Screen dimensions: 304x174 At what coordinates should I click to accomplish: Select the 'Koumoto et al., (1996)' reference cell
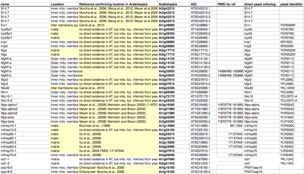click(x=94, y=125)
